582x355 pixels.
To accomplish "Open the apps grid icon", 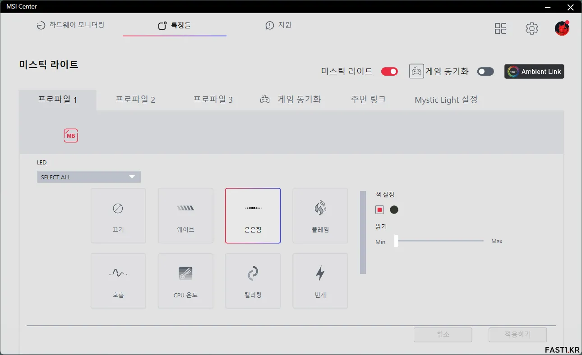I will (501, 28).
